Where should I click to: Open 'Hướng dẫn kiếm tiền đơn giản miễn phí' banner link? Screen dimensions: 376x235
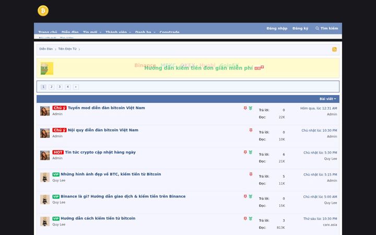pyautogui.click(x=198, y=68)
